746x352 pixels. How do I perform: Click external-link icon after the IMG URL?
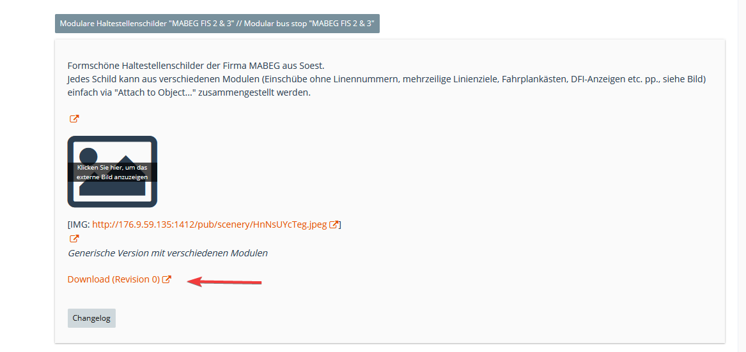click(334, 224)
